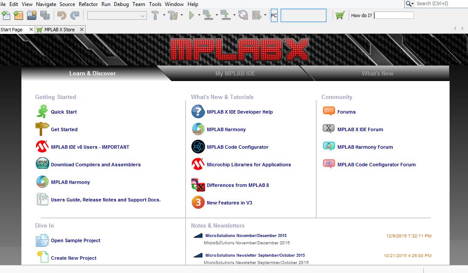Open the project configuration combo box
Screen dimensions: 468x273
pos(117,15)
